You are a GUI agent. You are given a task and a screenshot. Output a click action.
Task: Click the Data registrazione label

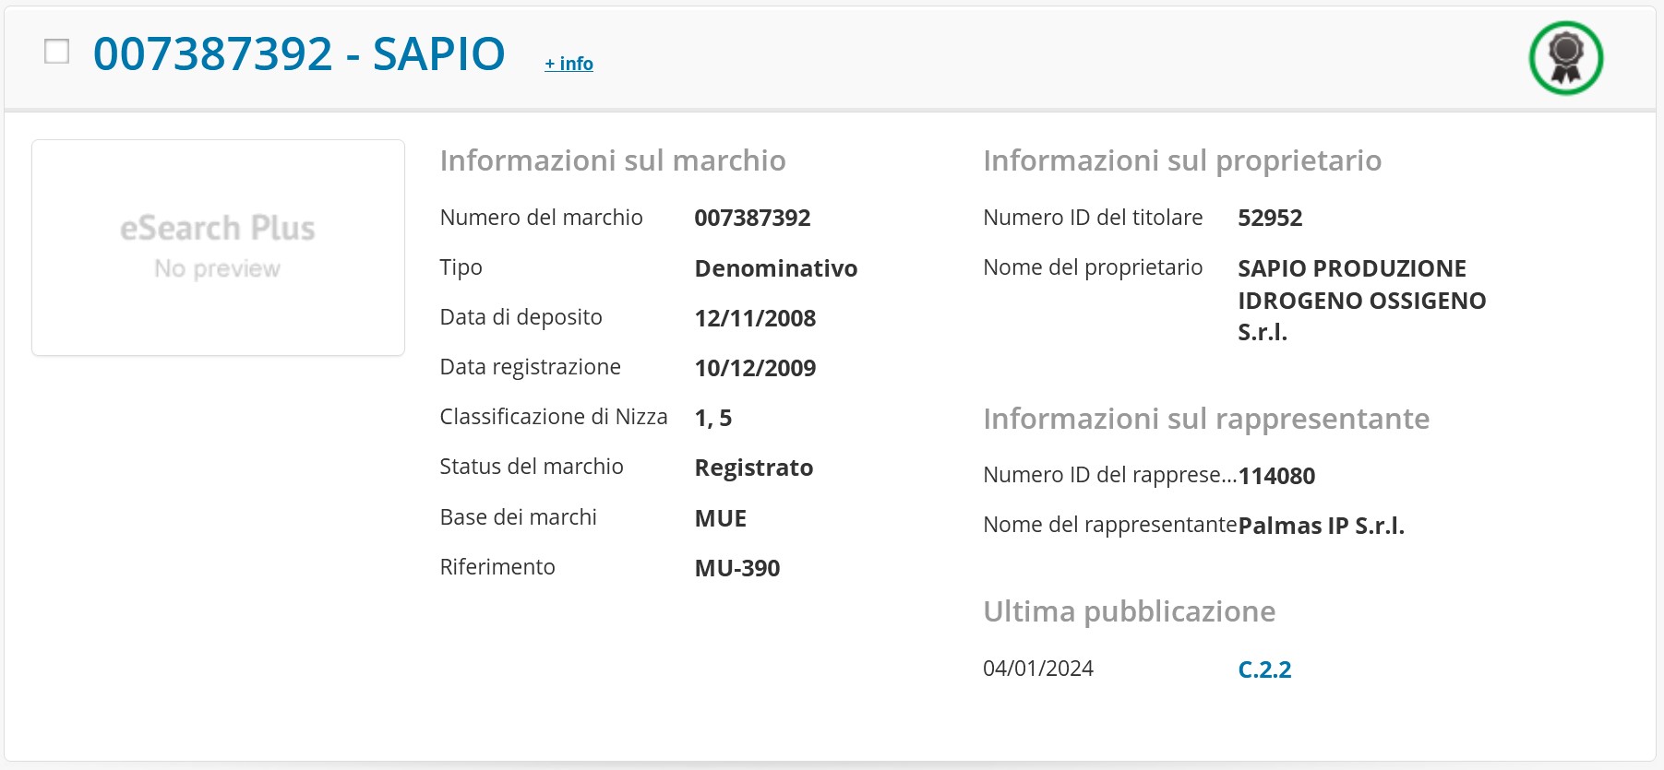pos(531,367)
